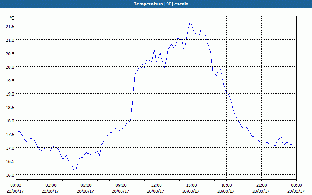Click the 'Temperatura [°C] escala' title

tap(161, 4)
